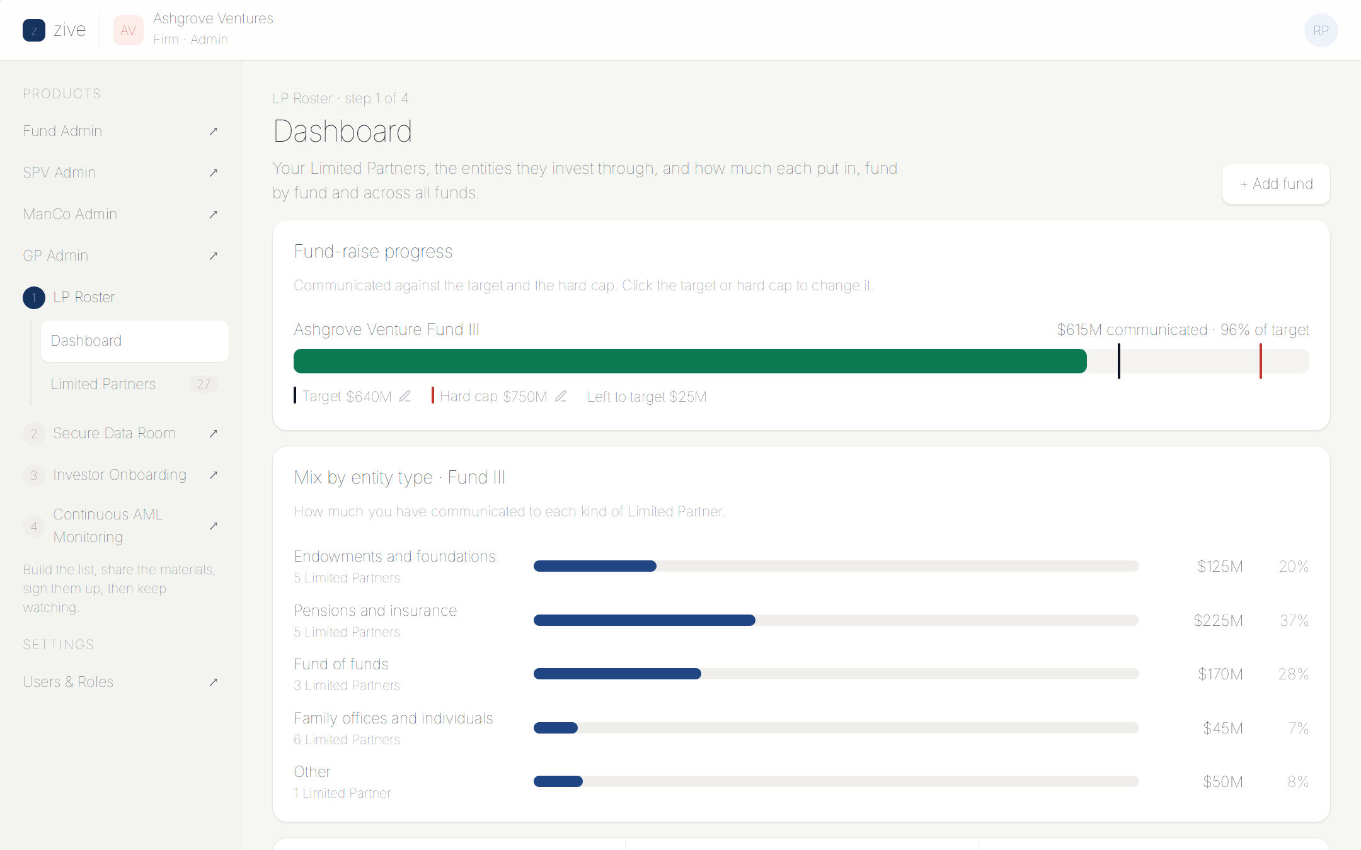Open Continuous AML Monitoring step
The image size is (1361, 850).
pyautogui.click(x=121, y=526)
